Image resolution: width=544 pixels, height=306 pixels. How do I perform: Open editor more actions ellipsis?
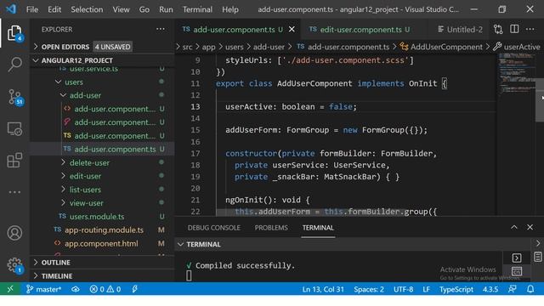pos(530,30)
